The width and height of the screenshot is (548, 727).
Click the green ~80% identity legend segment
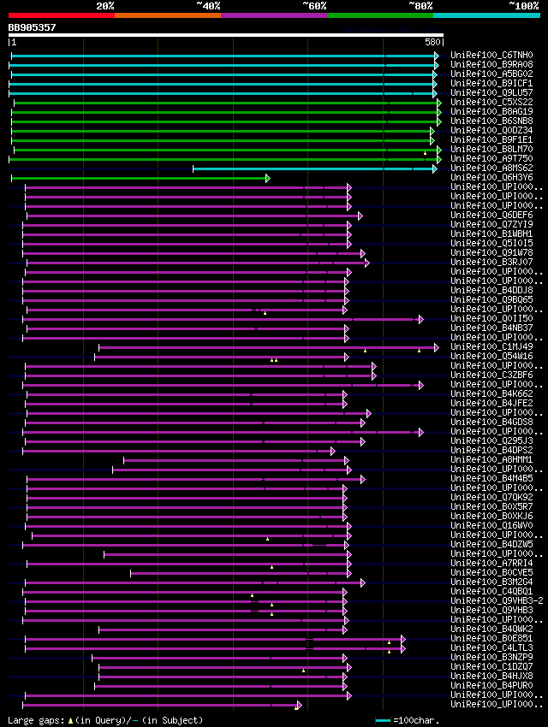pos(380,15)
